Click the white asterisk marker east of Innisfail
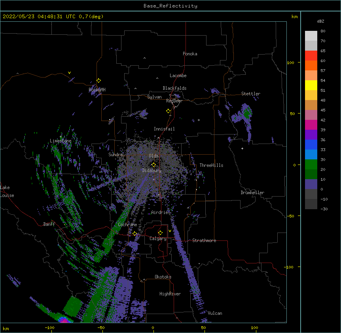 click(x=199, y=120)
